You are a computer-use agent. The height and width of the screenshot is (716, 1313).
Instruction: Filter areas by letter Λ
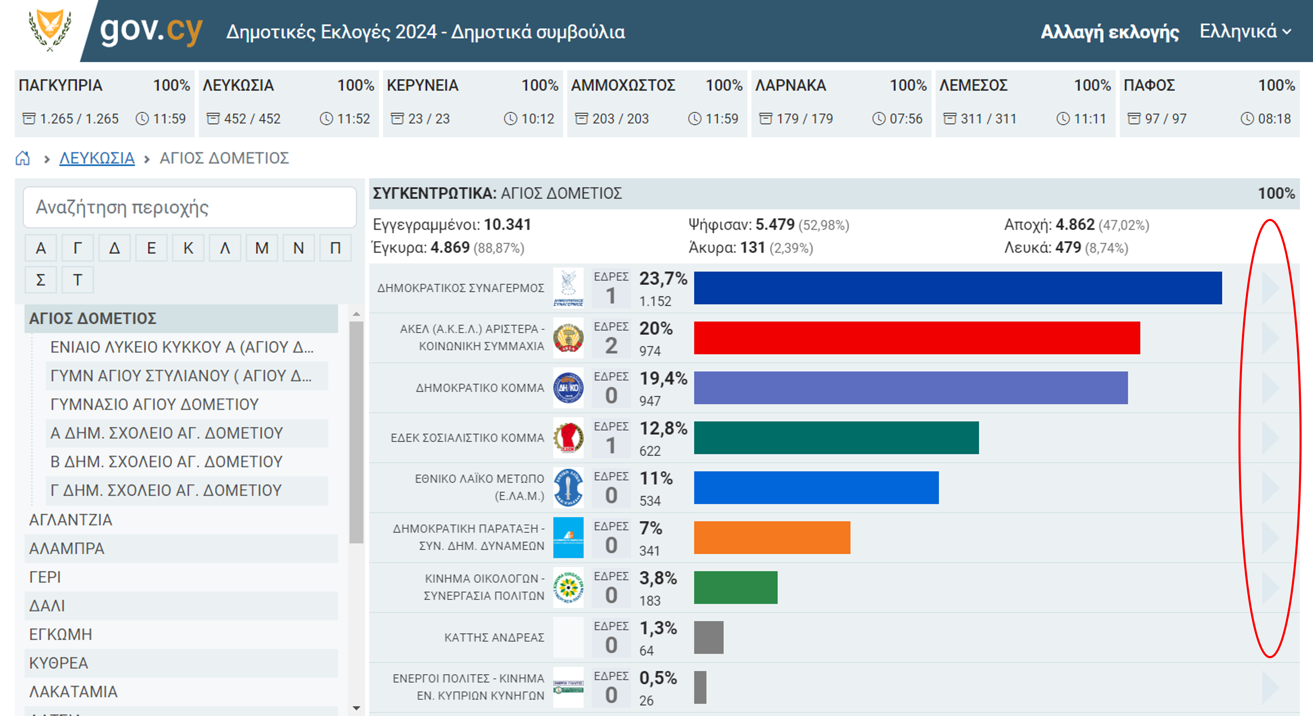[225, 248]
